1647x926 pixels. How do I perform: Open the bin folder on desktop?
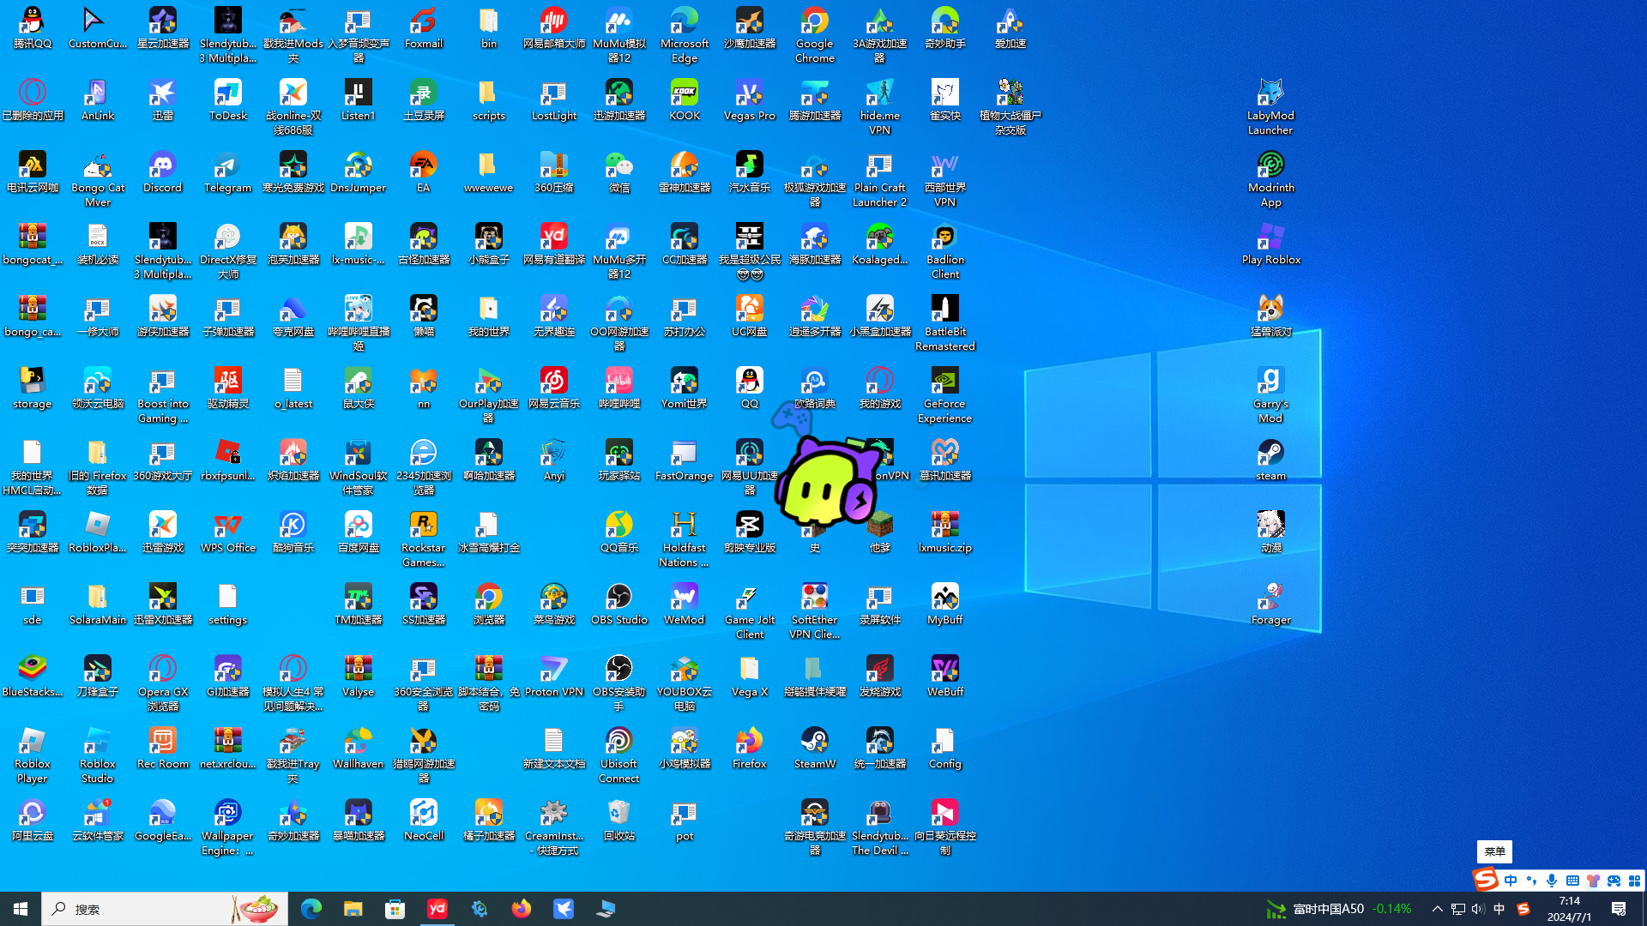pyautogui.click(x=488, y=28)
